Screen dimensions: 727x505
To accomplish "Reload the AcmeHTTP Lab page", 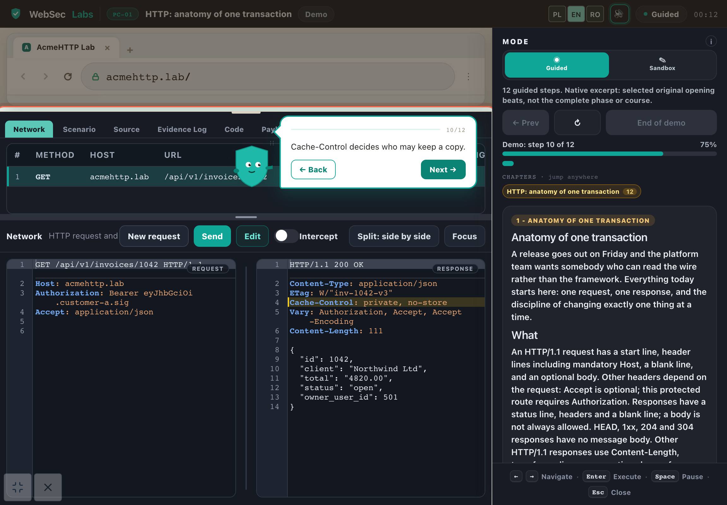I will [68, 77].
